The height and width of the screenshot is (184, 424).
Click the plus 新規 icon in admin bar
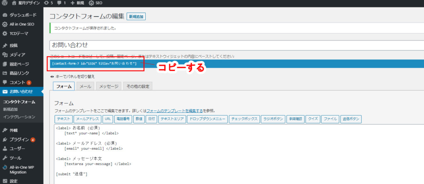click(72, 3)
